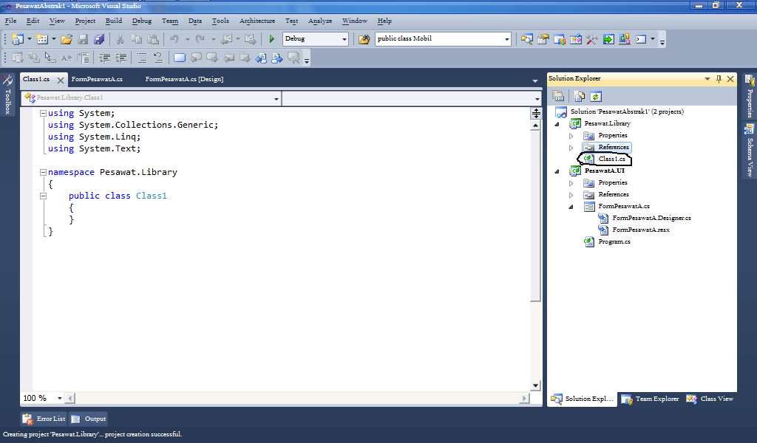Select Program.cs in Solution Explorer
Viewport: 757px width, 443px height.
pyautogui.click(x=614, y=242)
